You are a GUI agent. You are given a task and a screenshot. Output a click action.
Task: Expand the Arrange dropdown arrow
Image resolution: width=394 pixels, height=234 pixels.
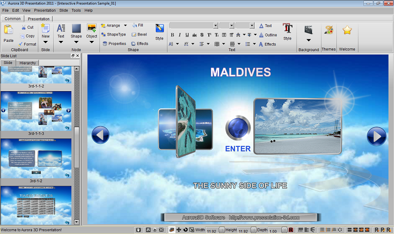(x=126, y=26)
